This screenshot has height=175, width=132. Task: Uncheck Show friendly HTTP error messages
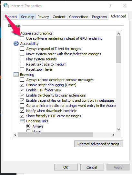(22, 116)
